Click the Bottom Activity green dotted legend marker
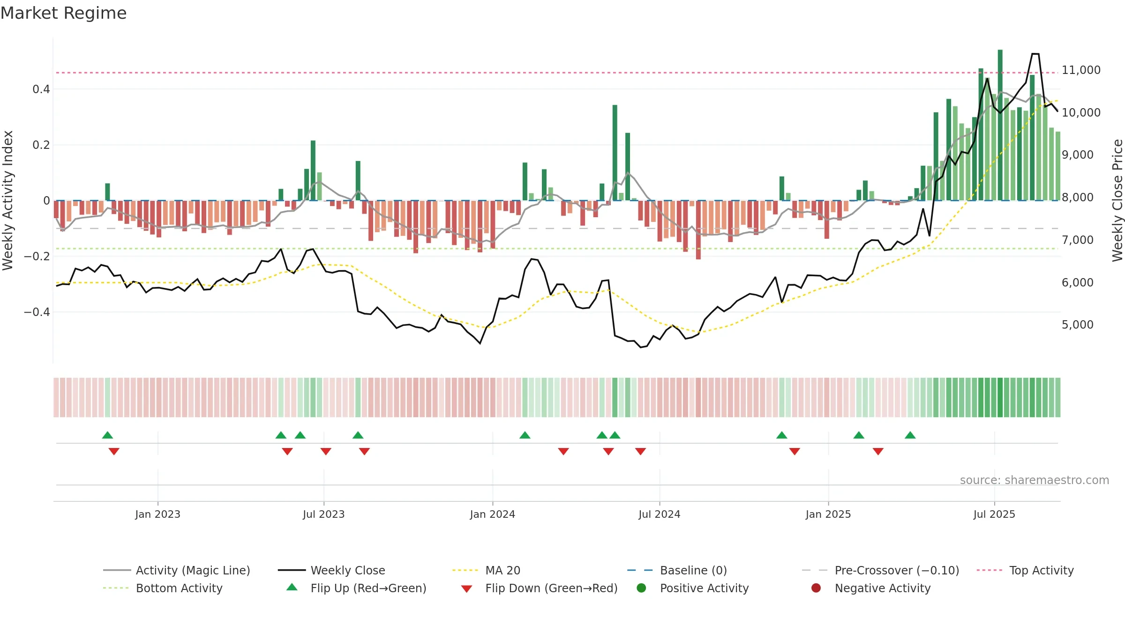 (117, 588)
